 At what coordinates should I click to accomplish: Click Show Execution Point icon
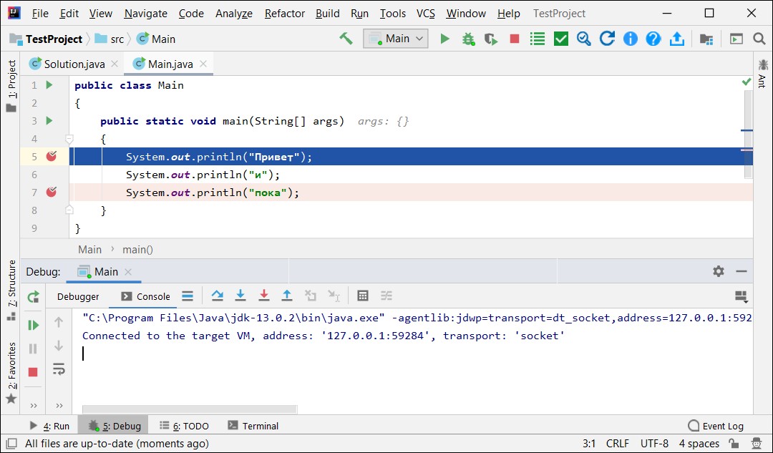pyautogui.click(x=188, y=296)
